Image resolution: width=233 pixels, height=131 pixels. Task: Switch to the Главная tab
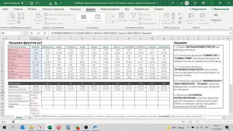pos(18,9)
